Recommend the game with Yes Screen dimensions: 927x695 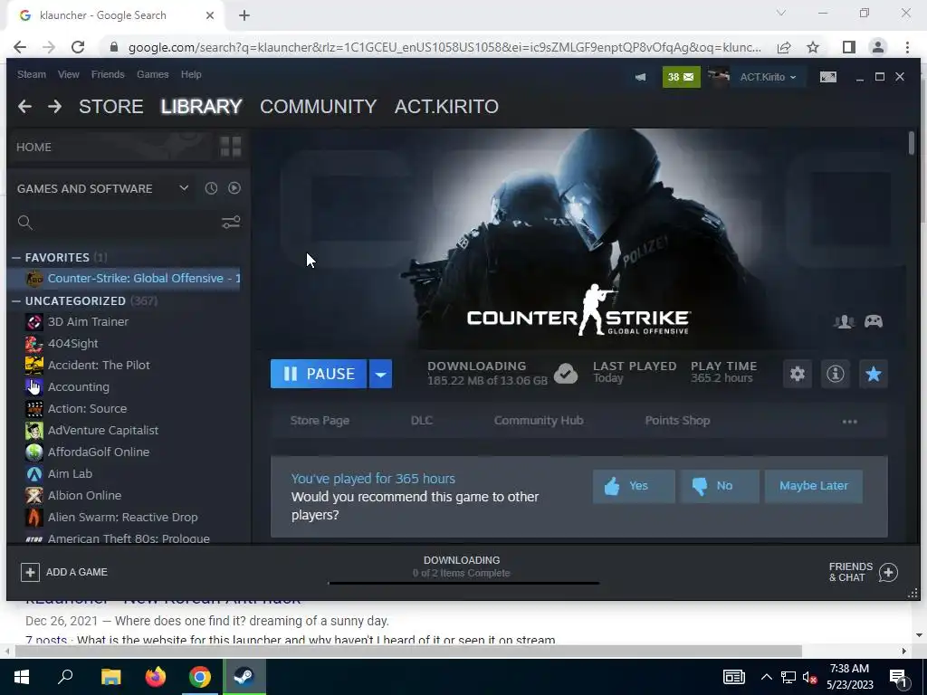tap(634, 486)
